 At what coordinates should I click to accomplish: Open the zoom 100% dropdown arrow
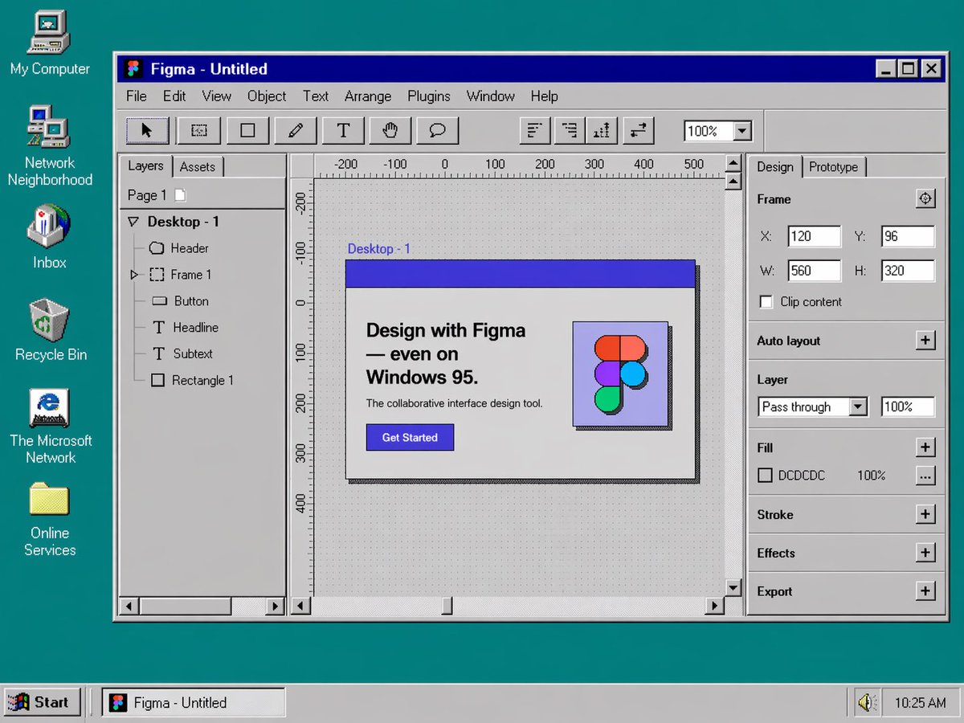coord(742,131)
